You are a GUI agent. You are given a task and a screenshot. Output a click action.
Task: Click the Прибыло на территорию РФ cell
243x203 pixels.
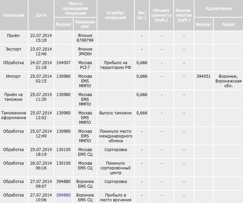click(116, 65)
